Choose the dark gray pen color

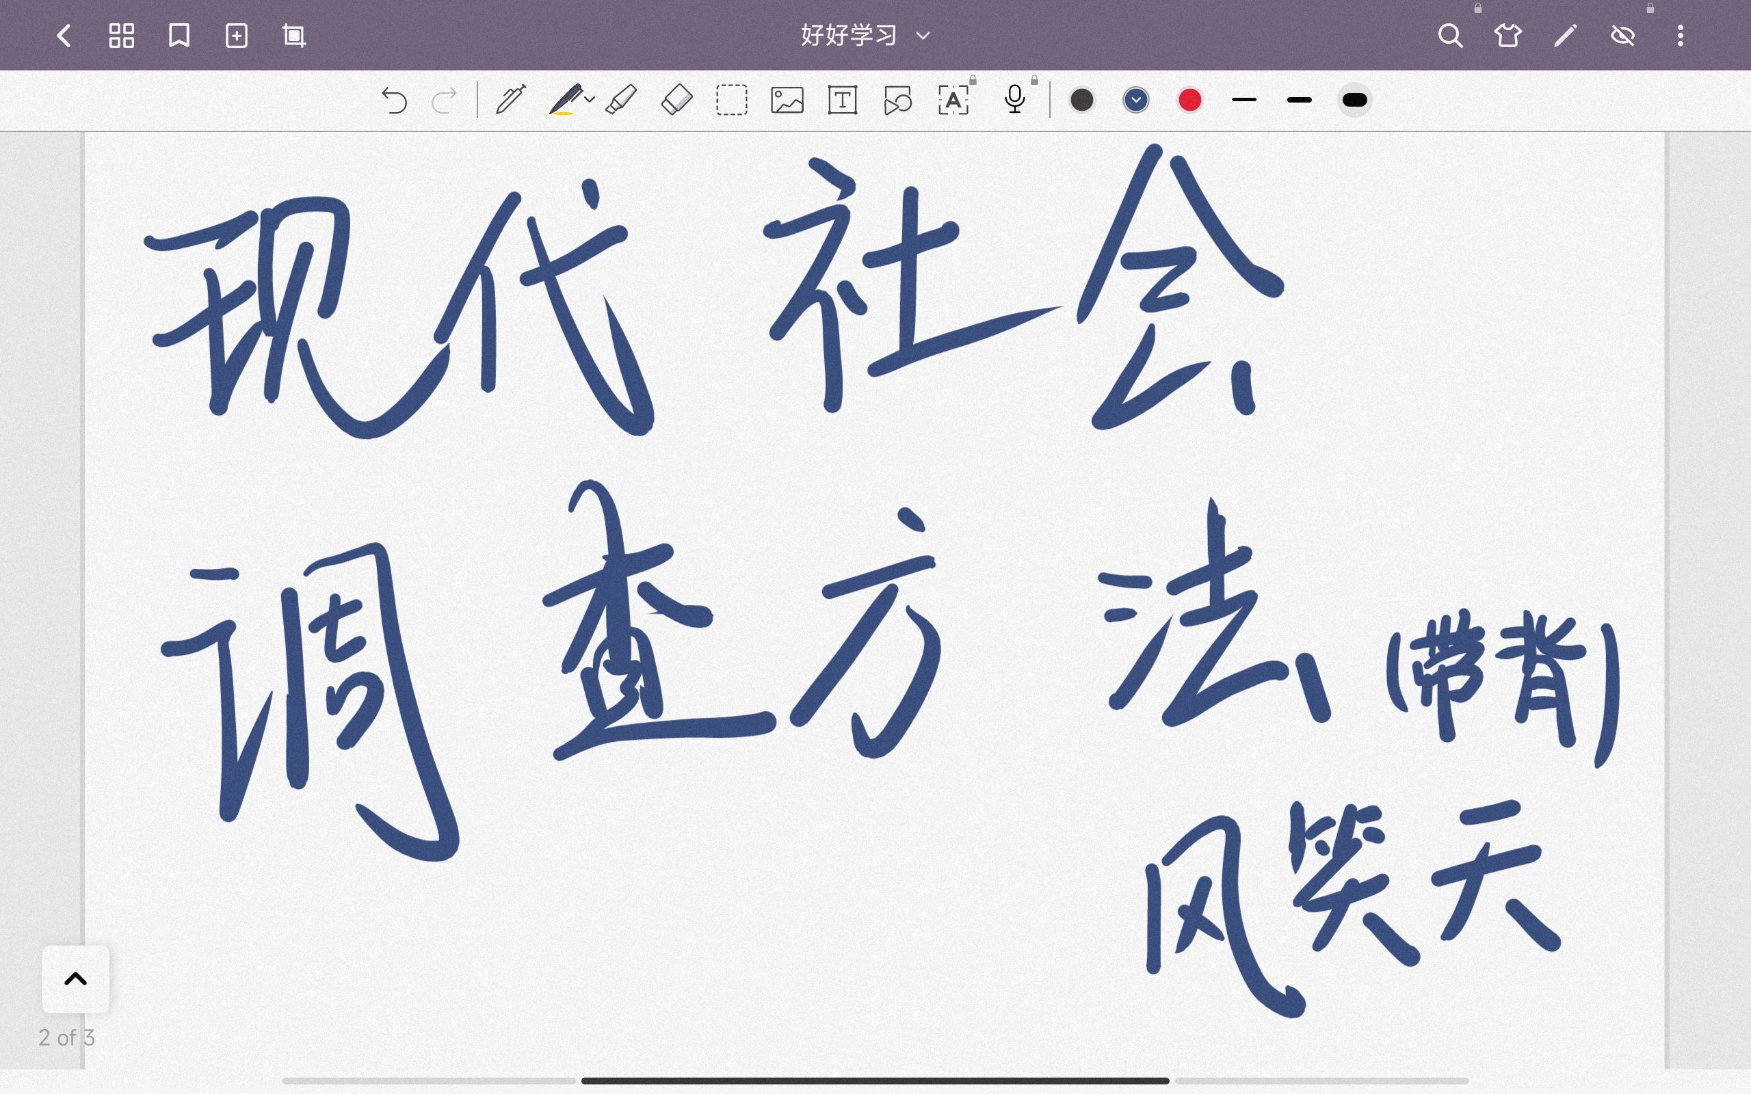(1081, 100)
